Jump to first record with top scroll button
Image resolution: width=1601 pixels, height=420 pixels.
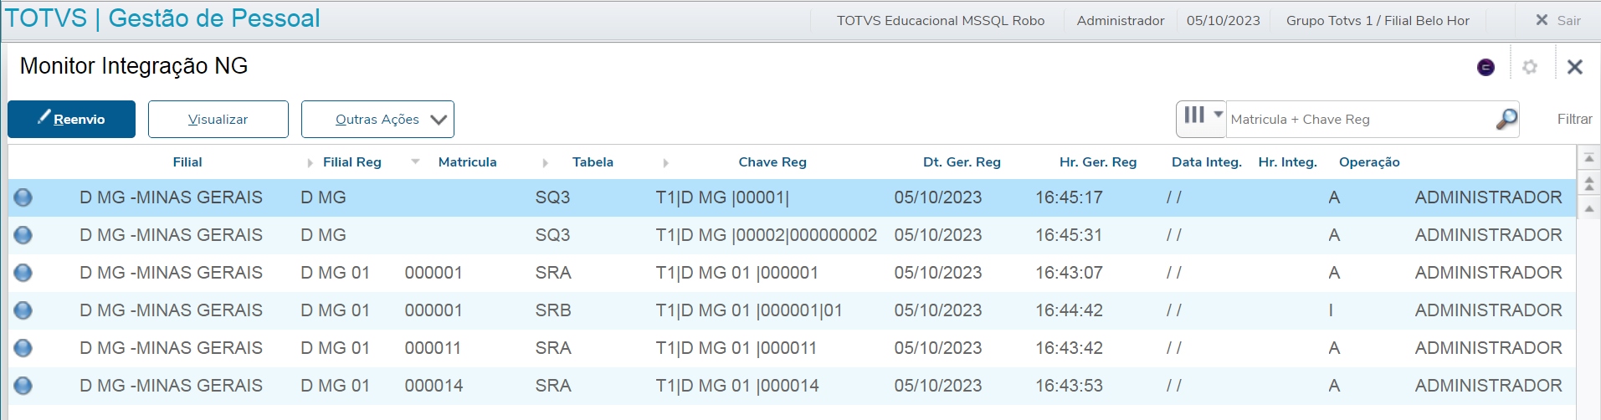click(1588, 157)
